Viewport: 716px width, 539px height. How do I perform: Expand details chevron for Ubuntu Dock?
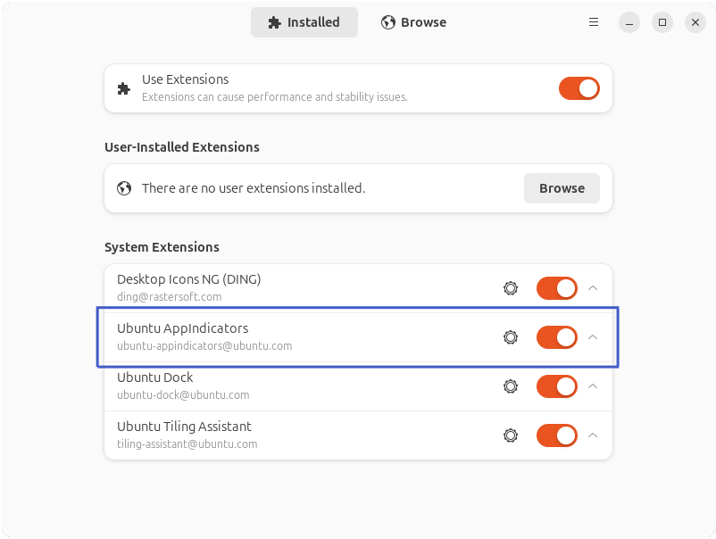593,386
